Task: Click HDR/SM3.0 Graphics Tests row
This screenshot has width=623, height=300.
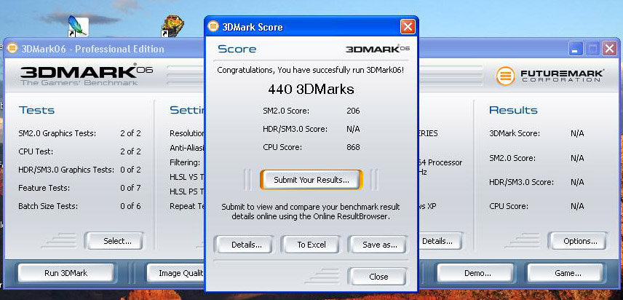Action: [x=79, y=170]
